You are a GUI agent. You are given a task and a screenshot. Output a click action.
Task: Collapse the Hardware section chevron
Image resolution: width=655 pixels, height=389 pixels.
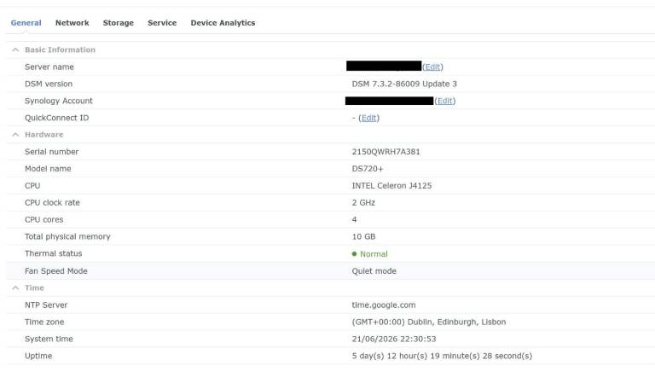[15, 135]
